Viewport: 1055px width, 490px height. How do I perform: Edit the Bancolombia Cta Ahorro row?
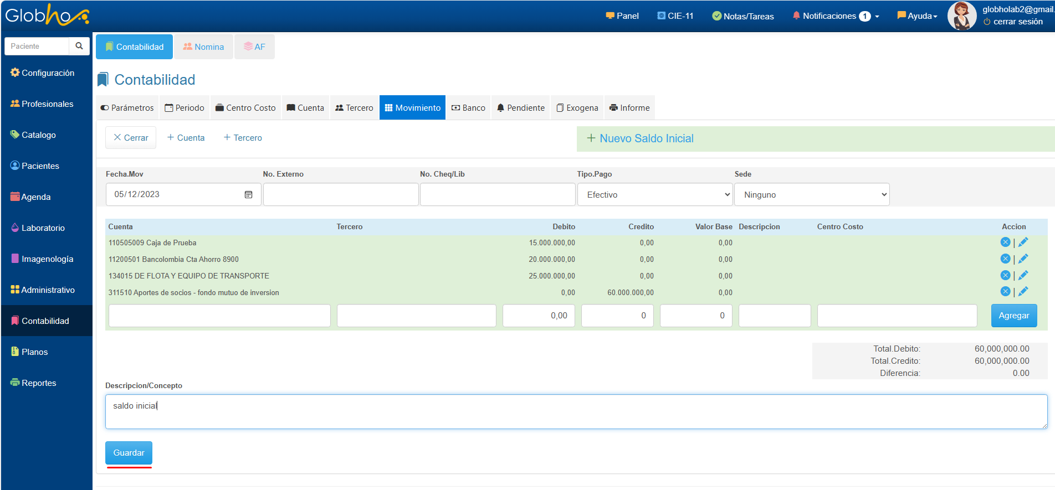click(1023, 259)
